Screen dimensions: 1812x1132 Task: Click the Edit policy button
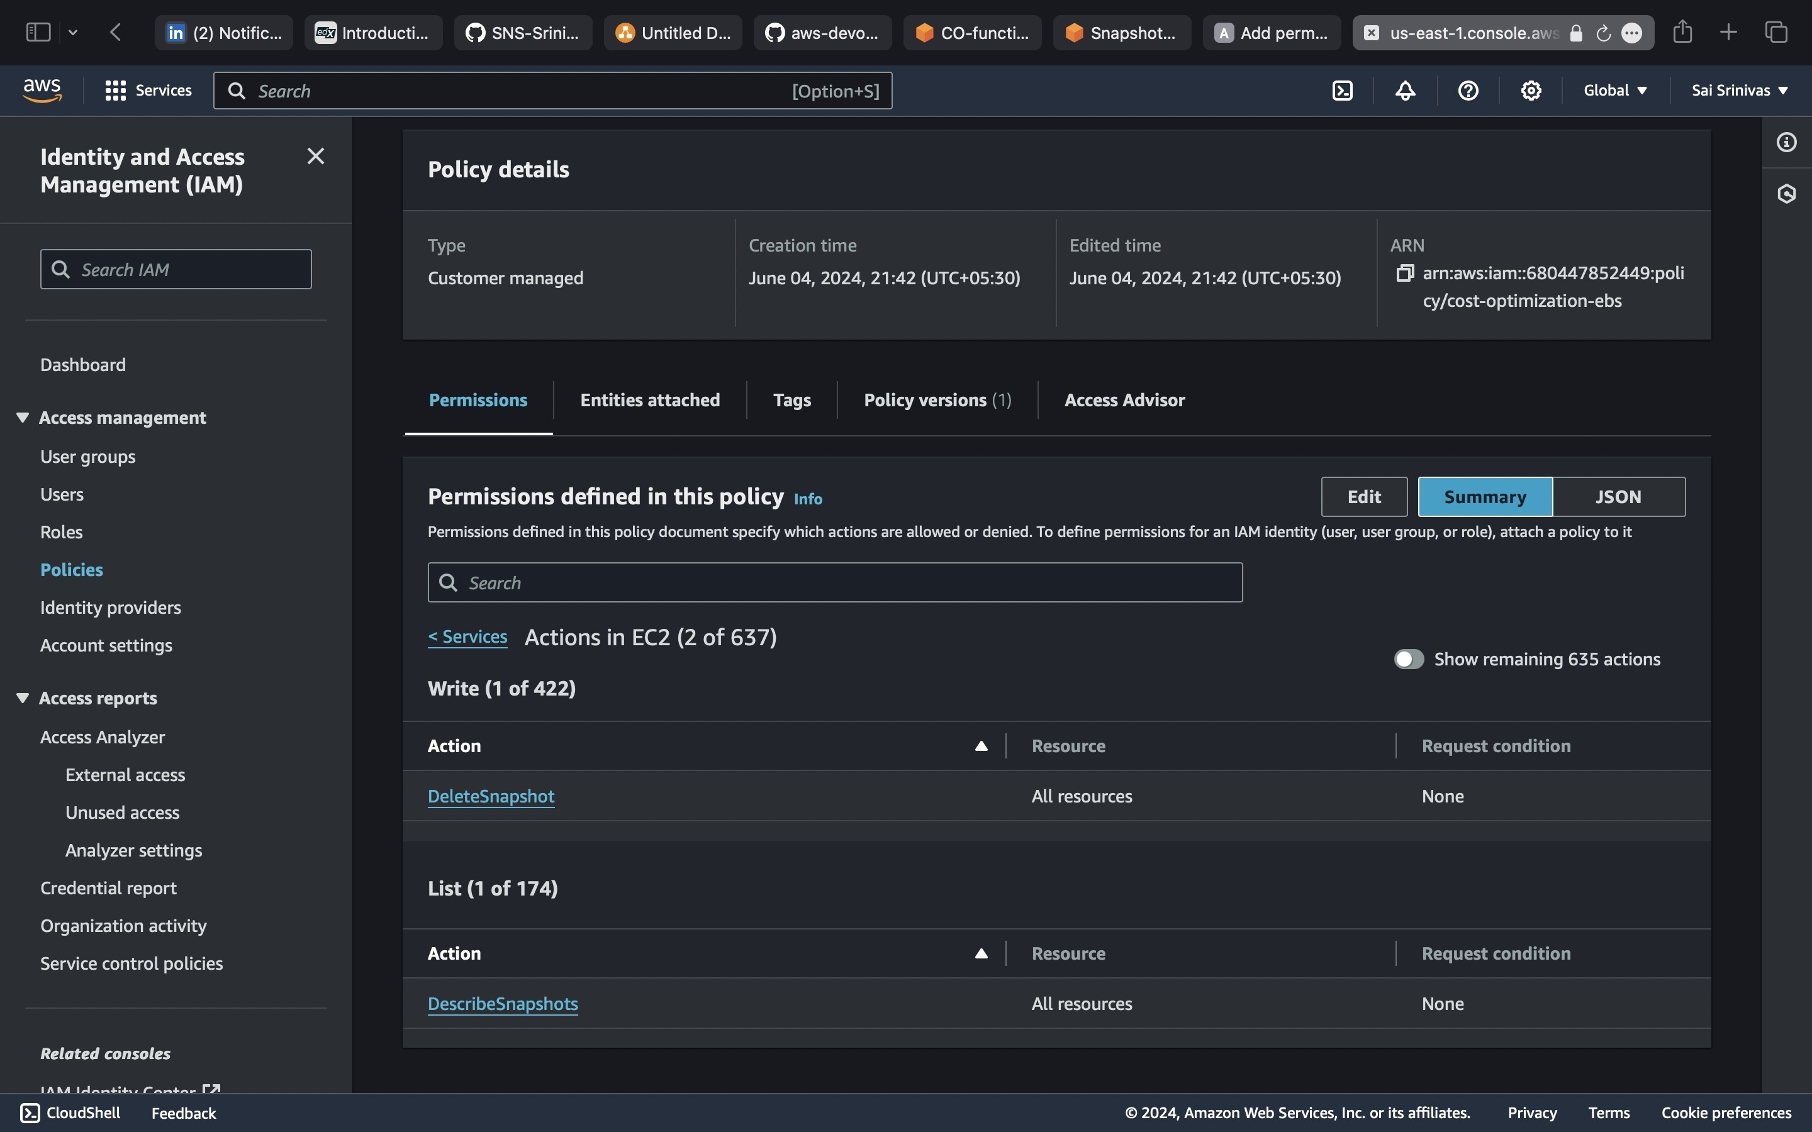pyautogui.click(x=1363, y=496)
